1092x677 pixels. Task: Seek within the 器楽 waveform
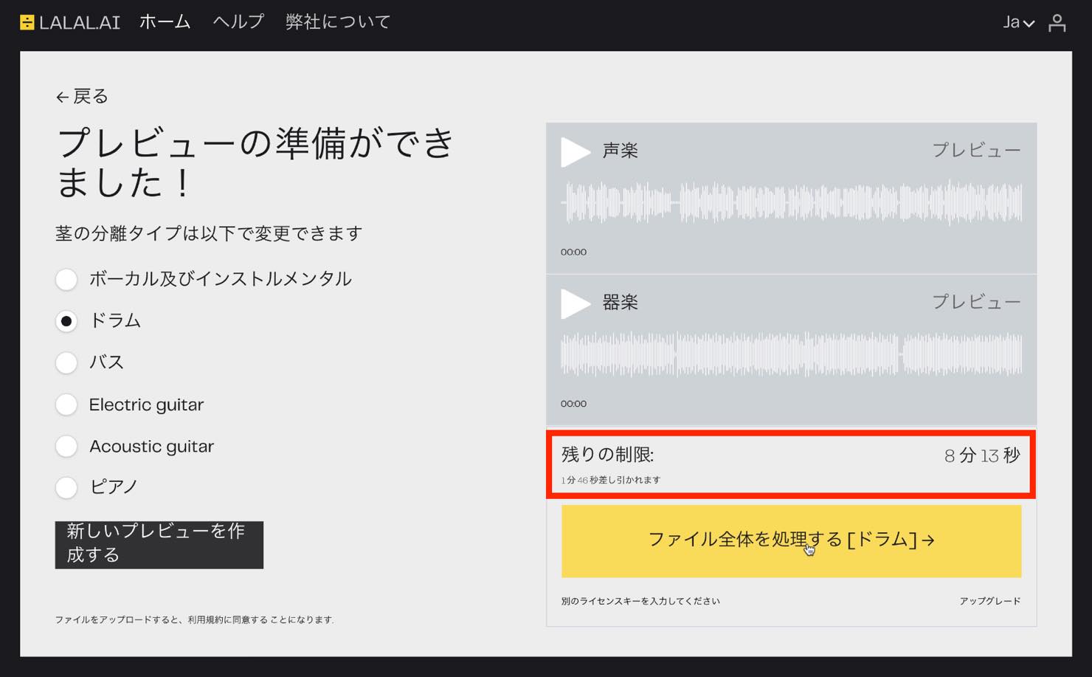791,354
